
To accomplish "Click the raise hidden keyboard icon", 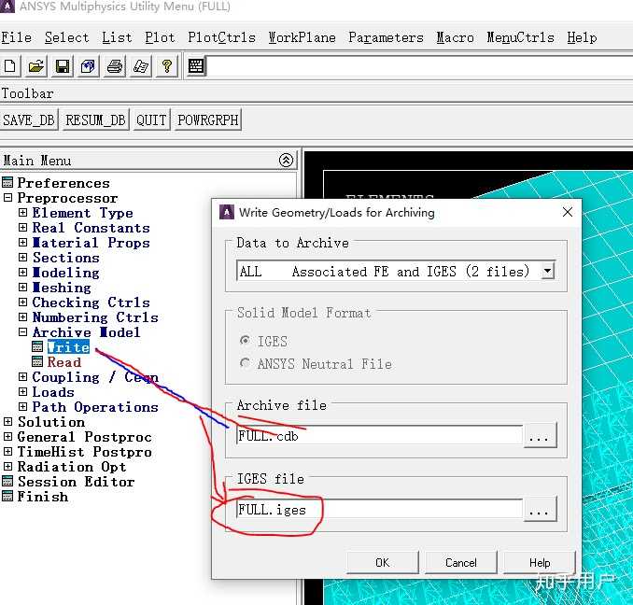I will pyautogui.click(x=196, y=65).
